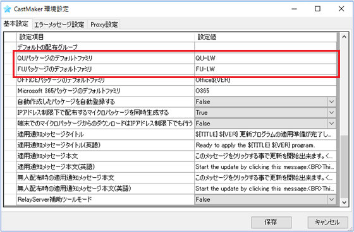Click the scrollbar down arrow
354x232 pixels.
[x=344, y=202]
